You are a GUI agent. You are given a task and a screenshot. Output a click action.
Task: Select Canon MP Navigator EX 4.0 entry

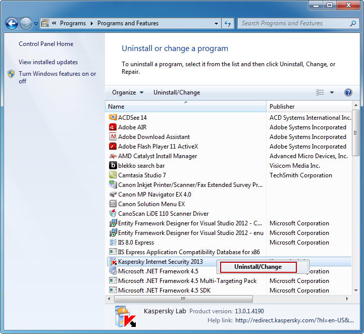tap(154, 195)
